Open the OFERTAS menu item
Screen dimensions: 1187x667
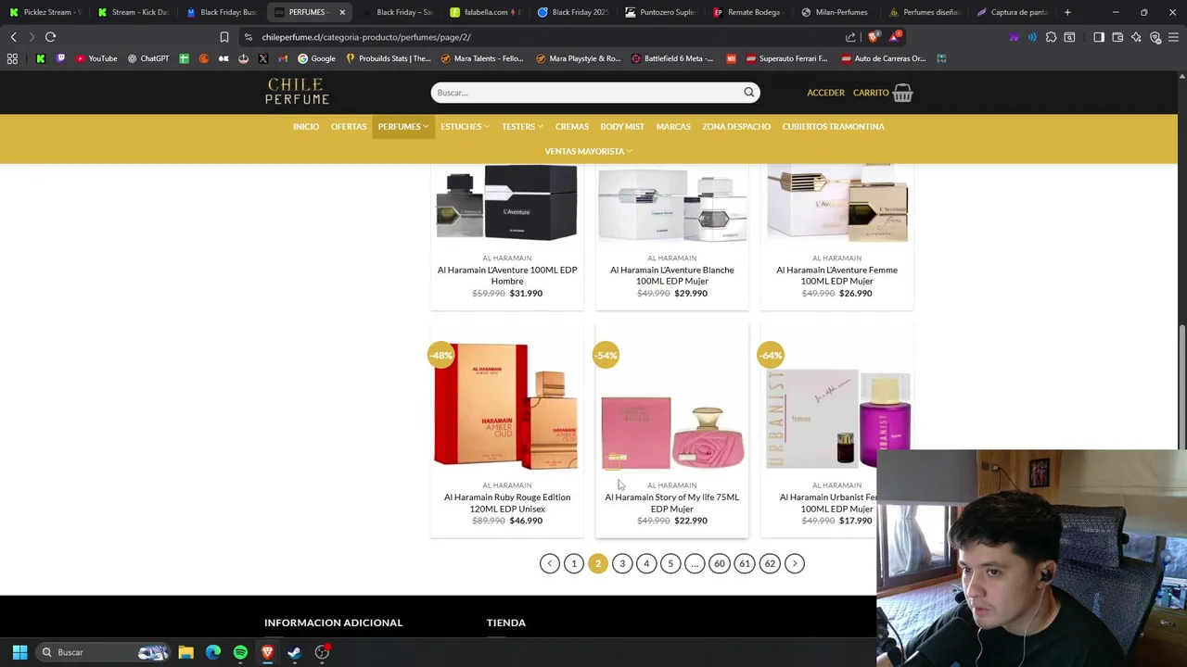349,126
